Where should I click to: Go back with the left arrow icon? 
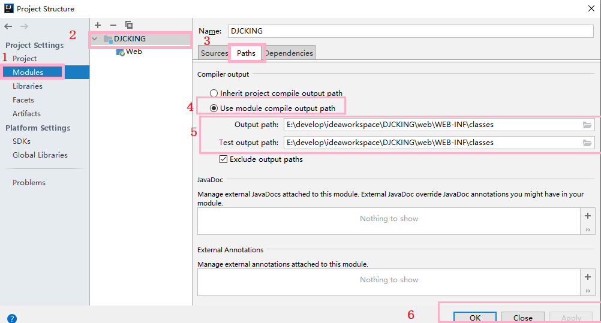8,26
